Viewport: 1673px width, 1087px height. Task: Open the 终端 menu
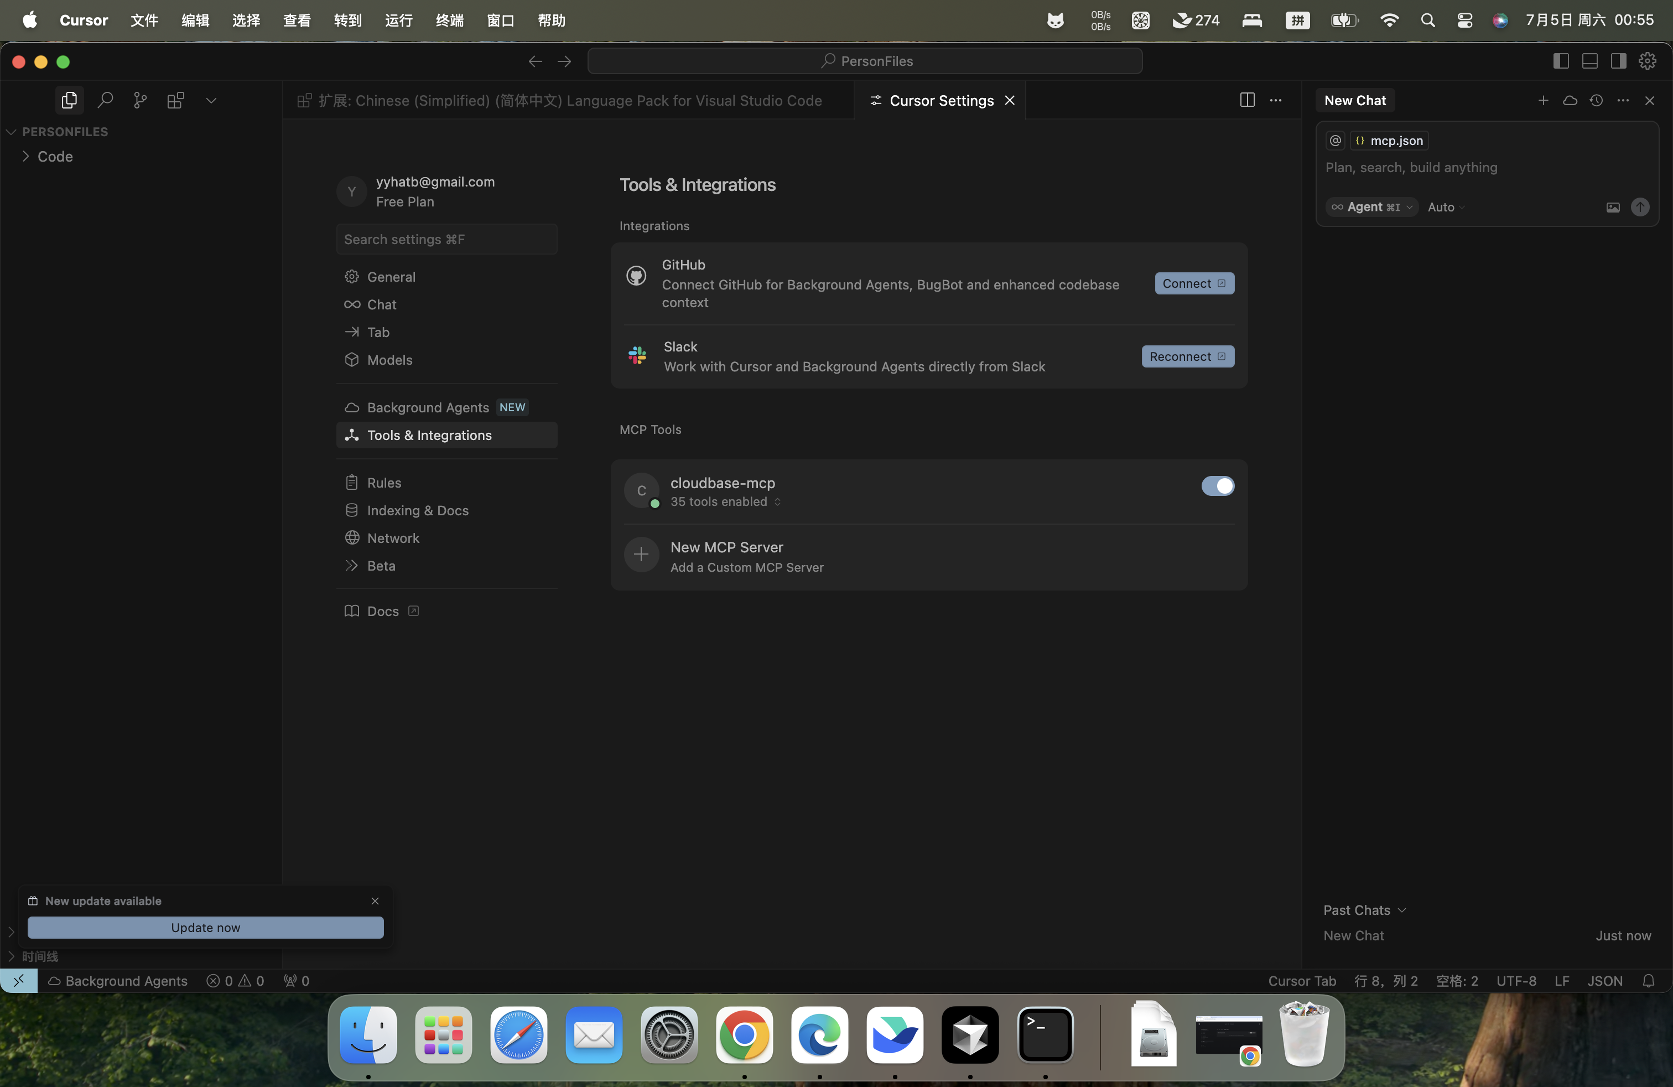coord(450,20)
